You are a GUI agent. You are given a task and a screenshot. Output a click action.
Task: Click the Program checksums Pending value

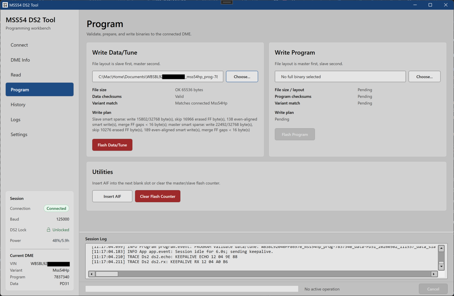pos(365,96)
